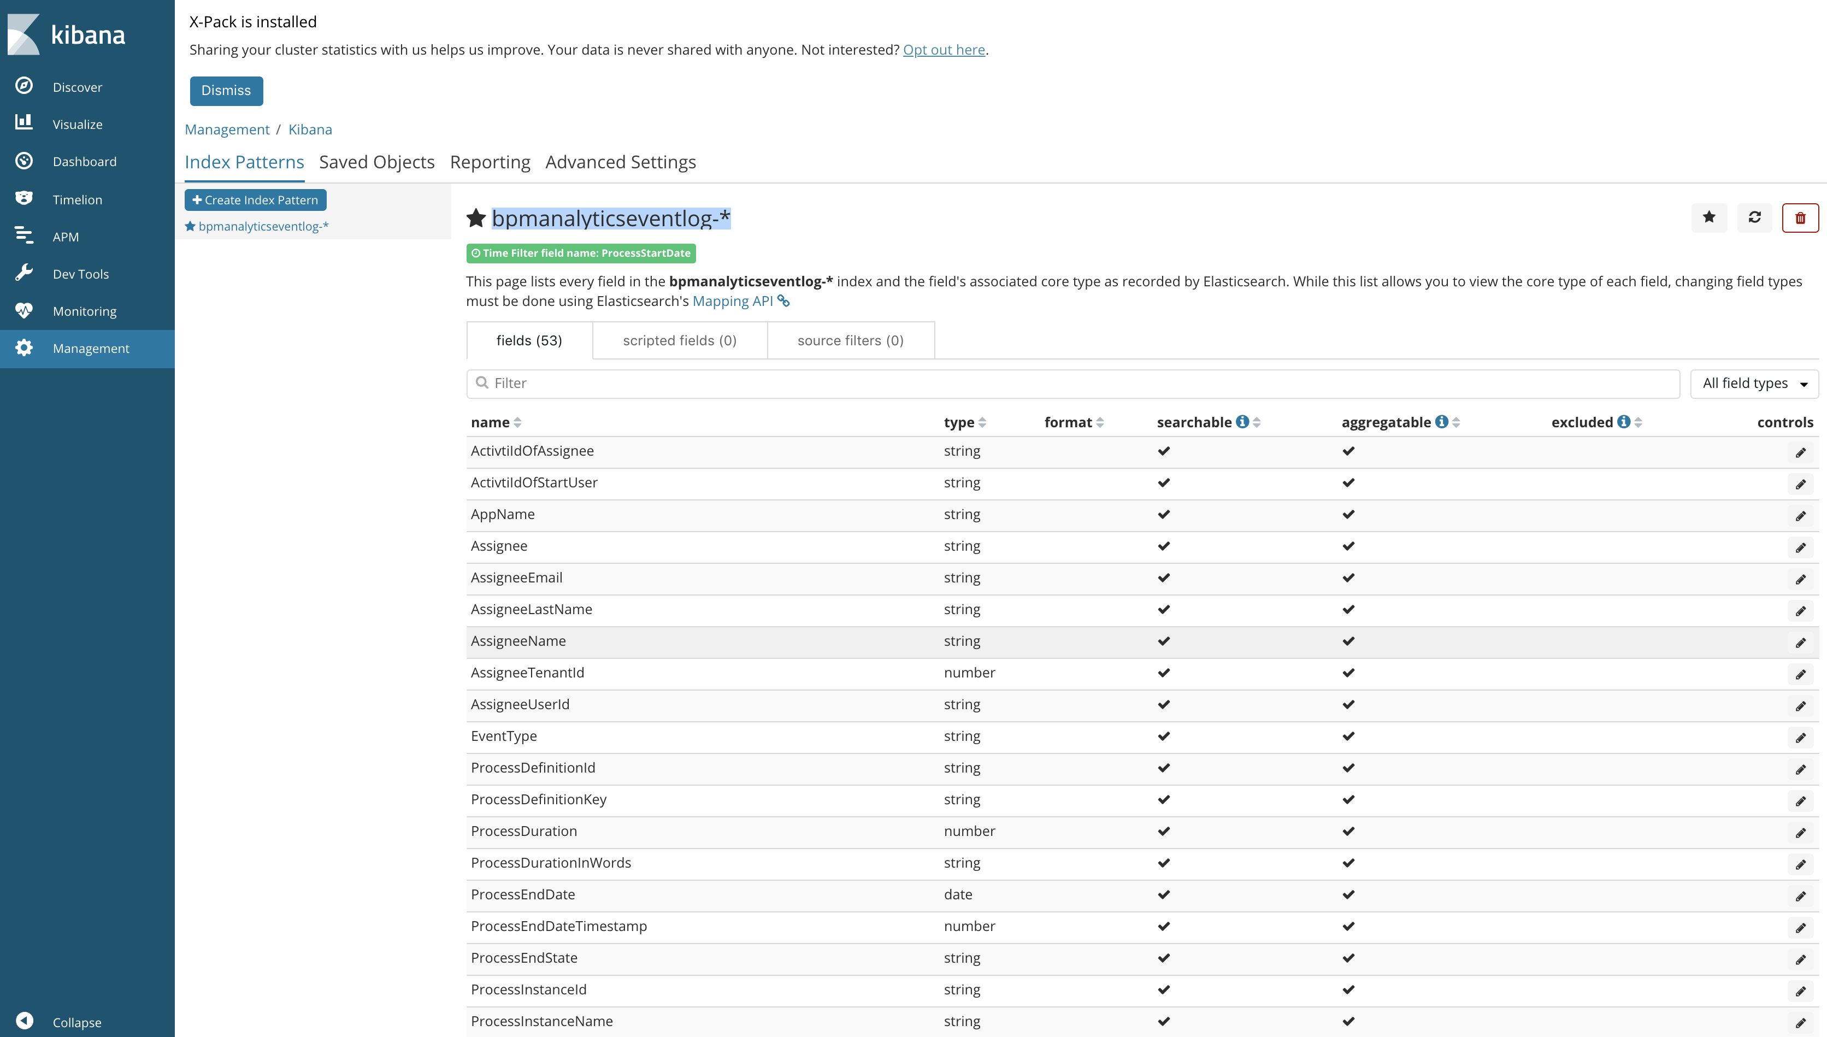Switch to the scripted fields tab

pos(679,340)
